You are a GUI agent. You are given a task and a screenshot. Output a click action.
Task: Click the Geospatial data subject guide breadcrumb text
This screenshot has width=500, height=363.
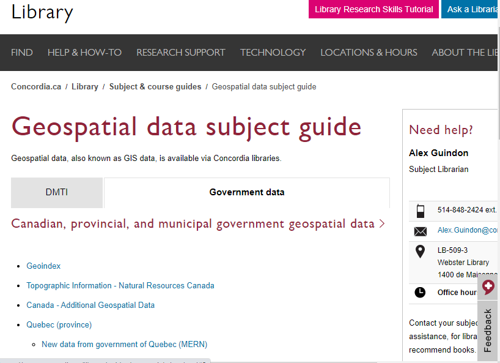pos(264,86)
